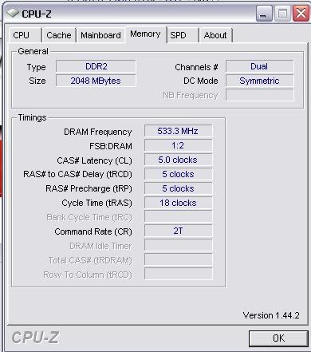The image size is (311, 352).
Task: Open the About tab
Action: click(x=215, y=35)
